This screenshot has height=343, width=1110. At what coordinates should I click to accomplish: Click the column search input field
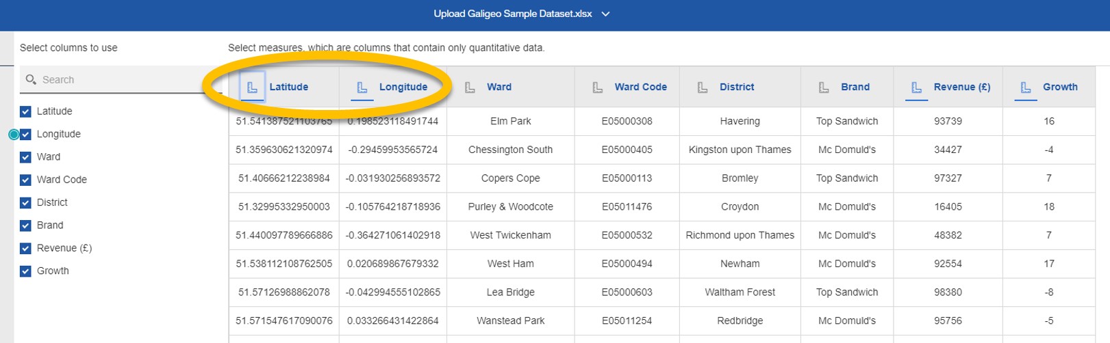[x=121, y=80]
